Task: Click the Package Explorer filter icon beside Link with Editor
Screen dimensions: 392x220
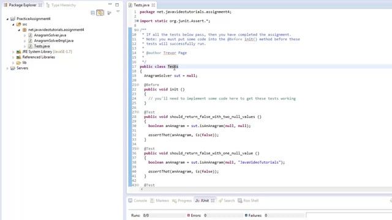Action: 109,13
